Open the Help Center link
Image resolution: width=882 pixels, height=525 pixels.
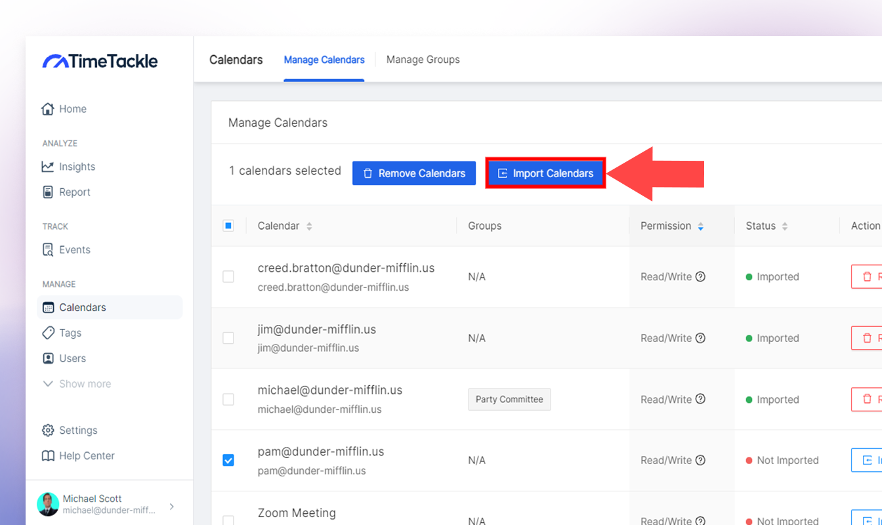pos(78,456)
